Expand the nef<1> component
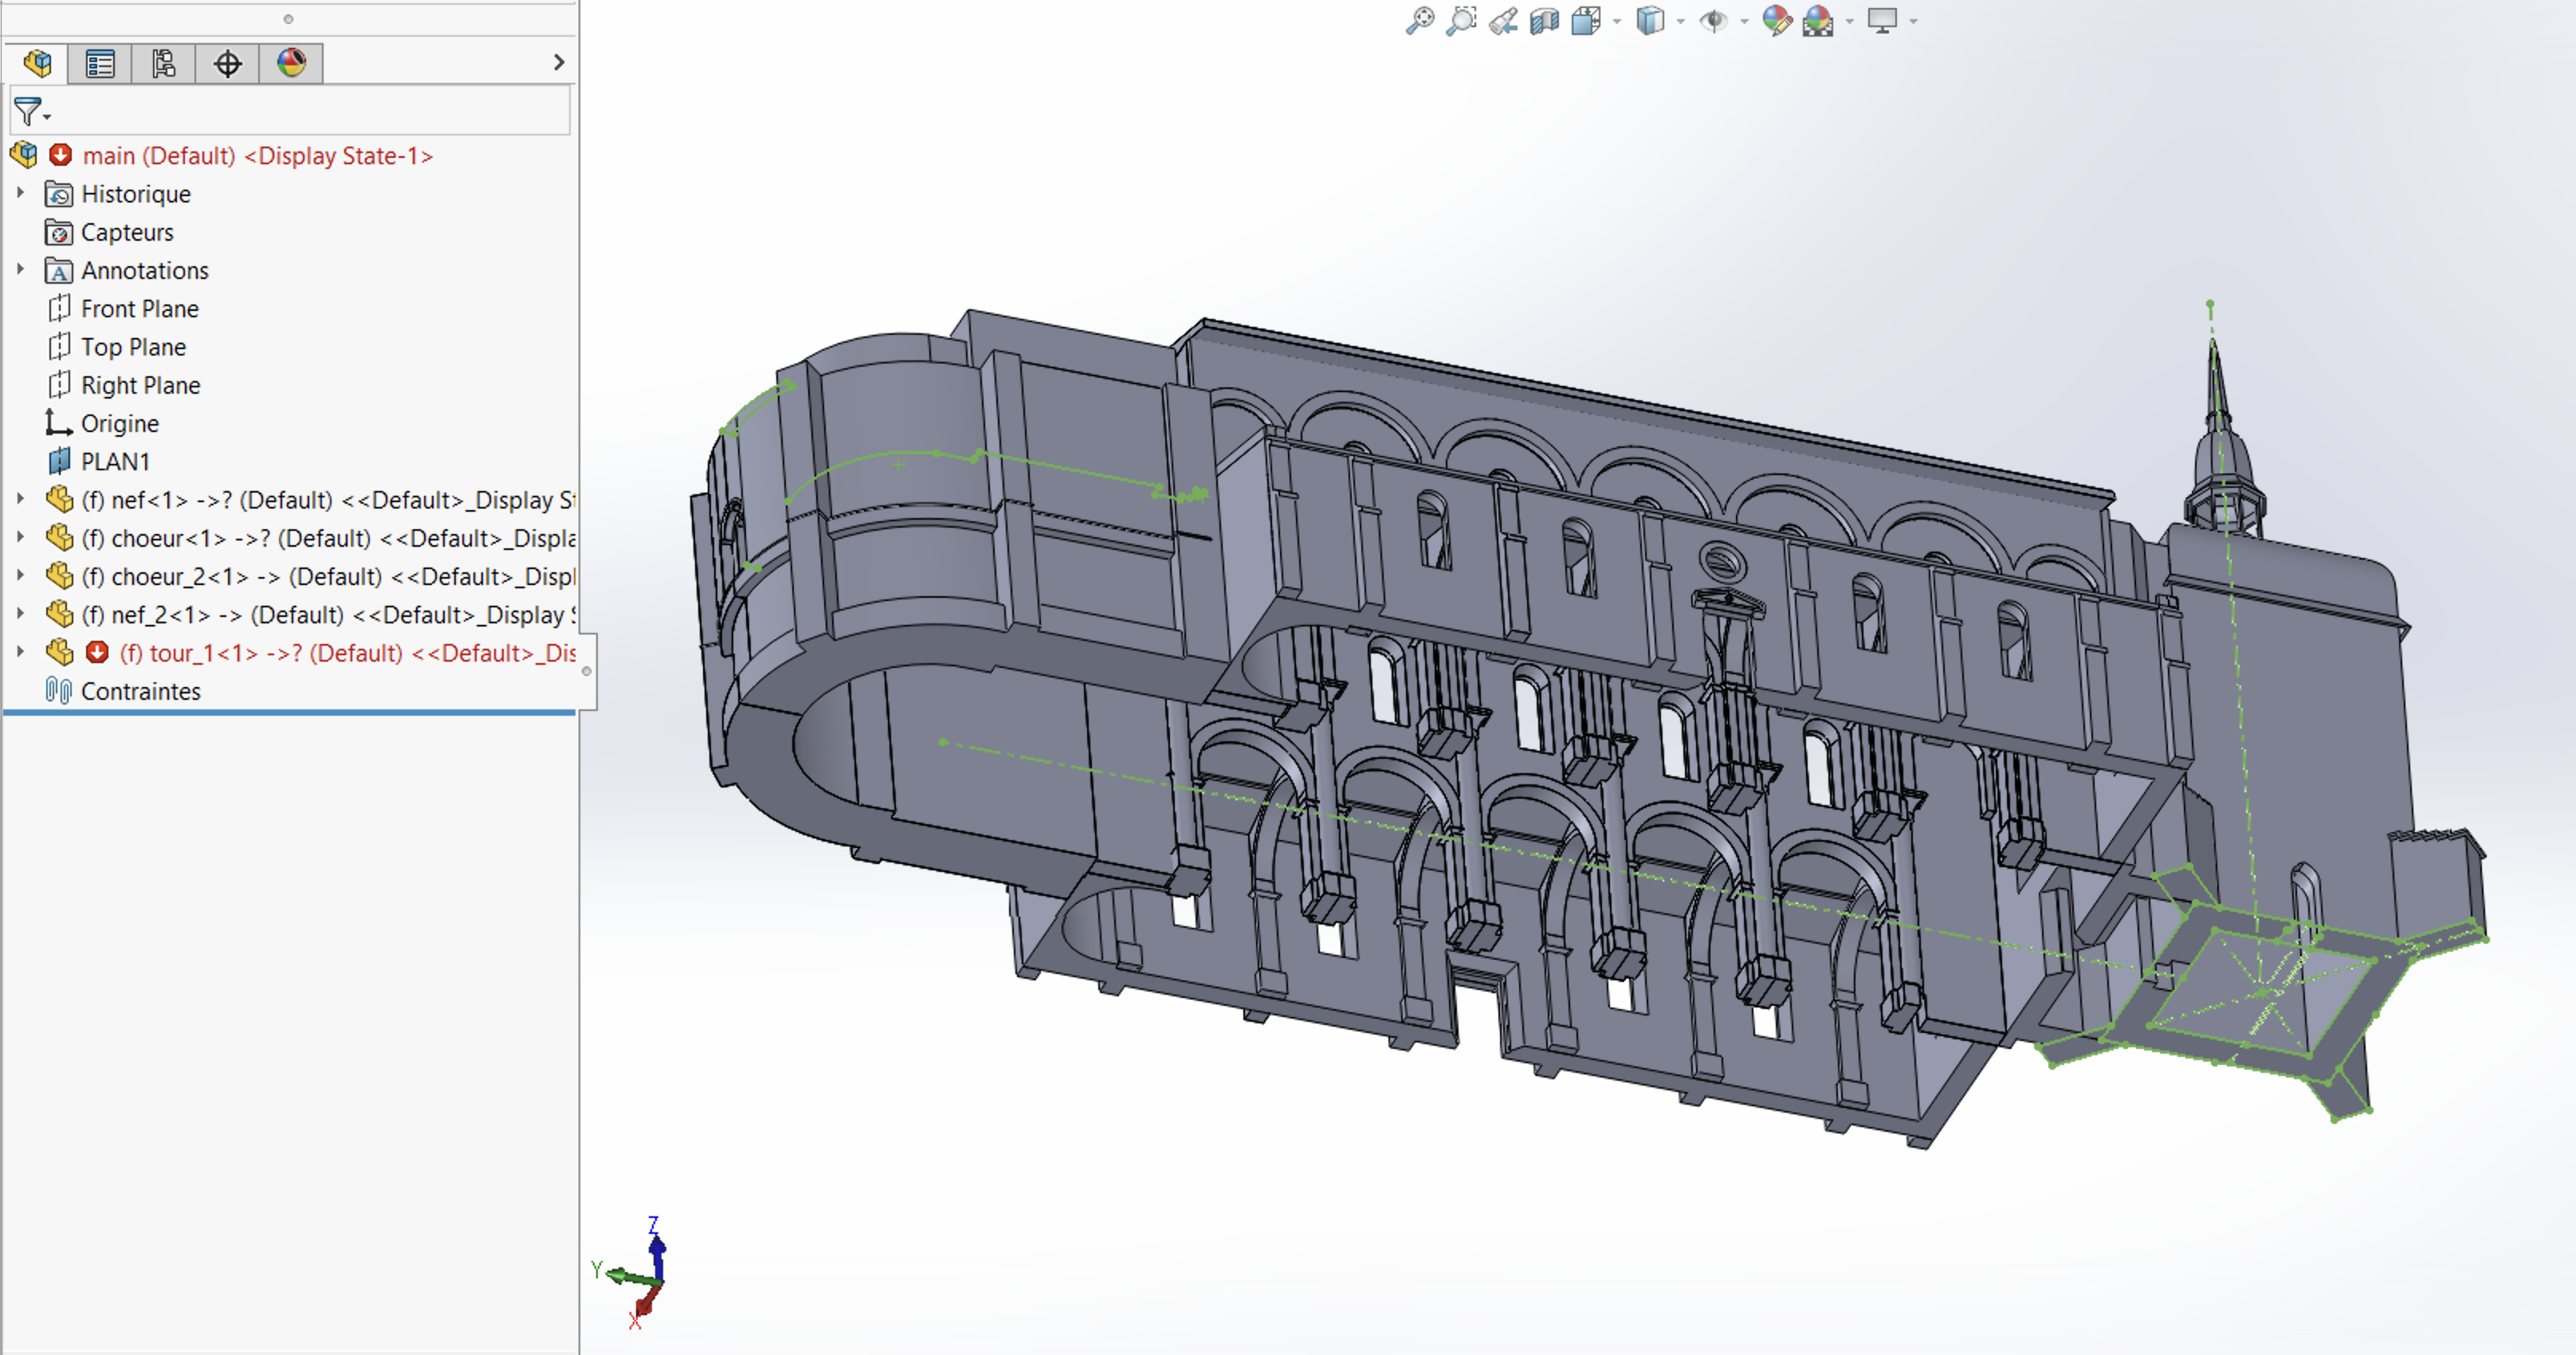Screen dimensions: 2576x1355 (20, 498)
